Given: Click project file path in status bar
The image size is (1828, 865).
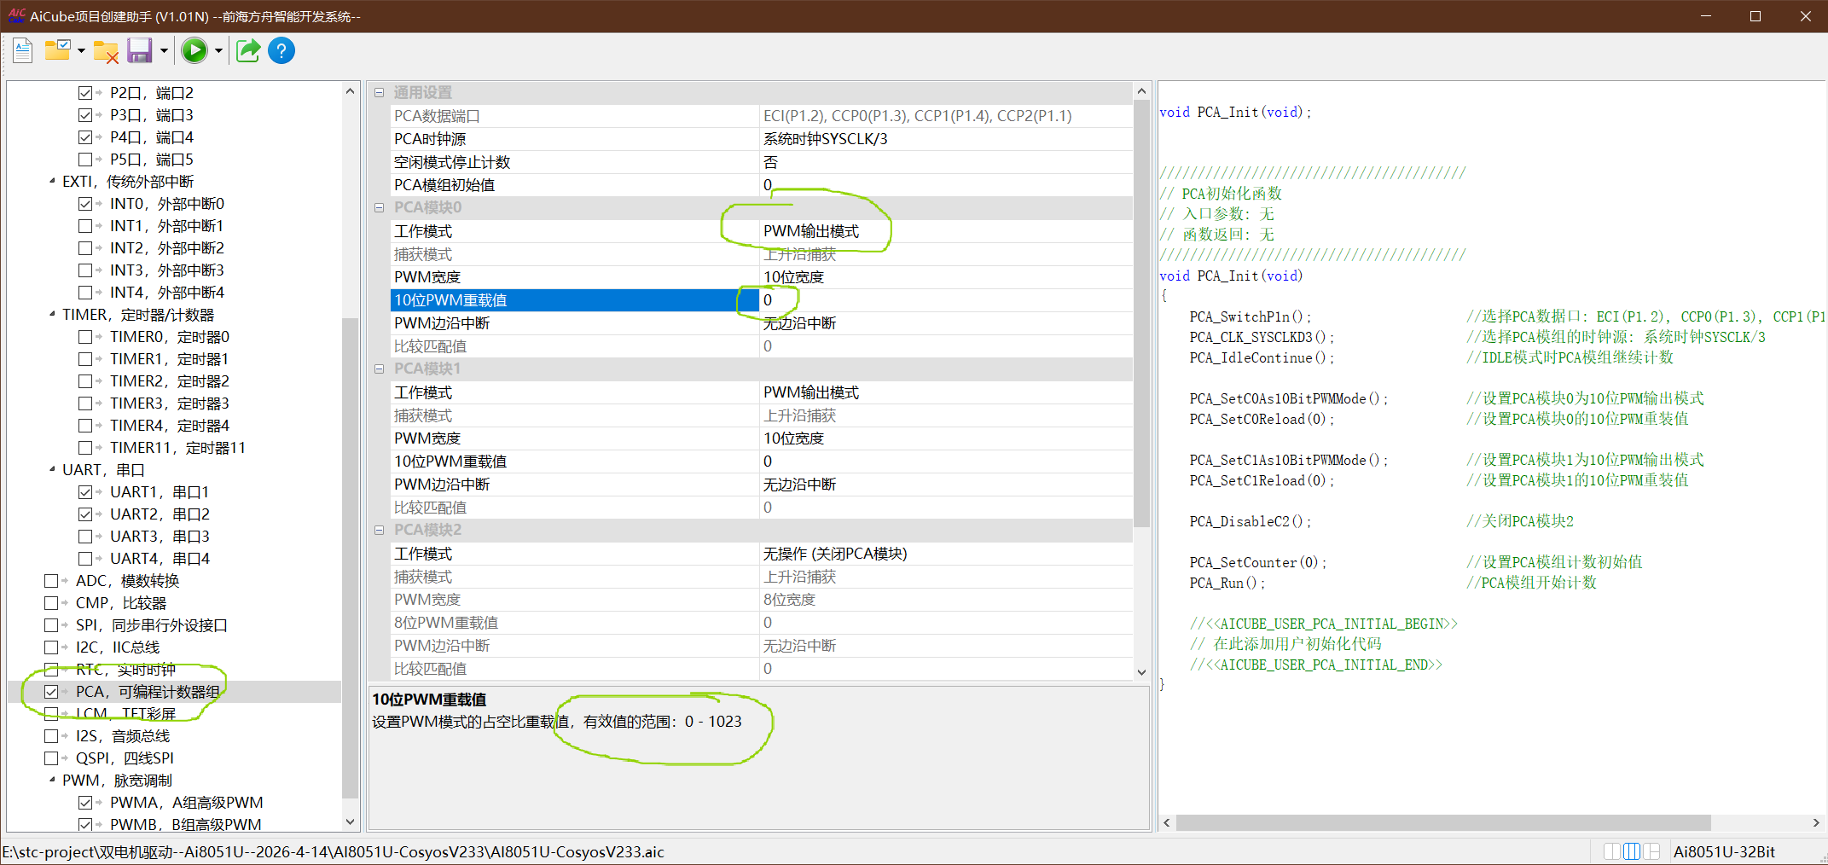Looking at the screenshot, I should click(x=334, y=851).
